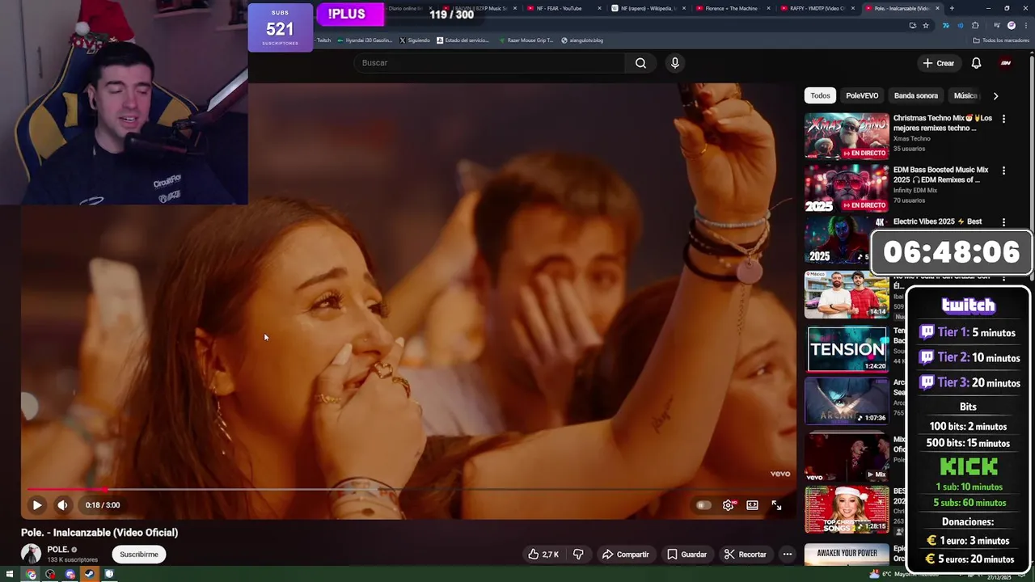This screenshot has width=1035, height=582.
Task: Select the Todos filter chip
Action: (821, 95)
